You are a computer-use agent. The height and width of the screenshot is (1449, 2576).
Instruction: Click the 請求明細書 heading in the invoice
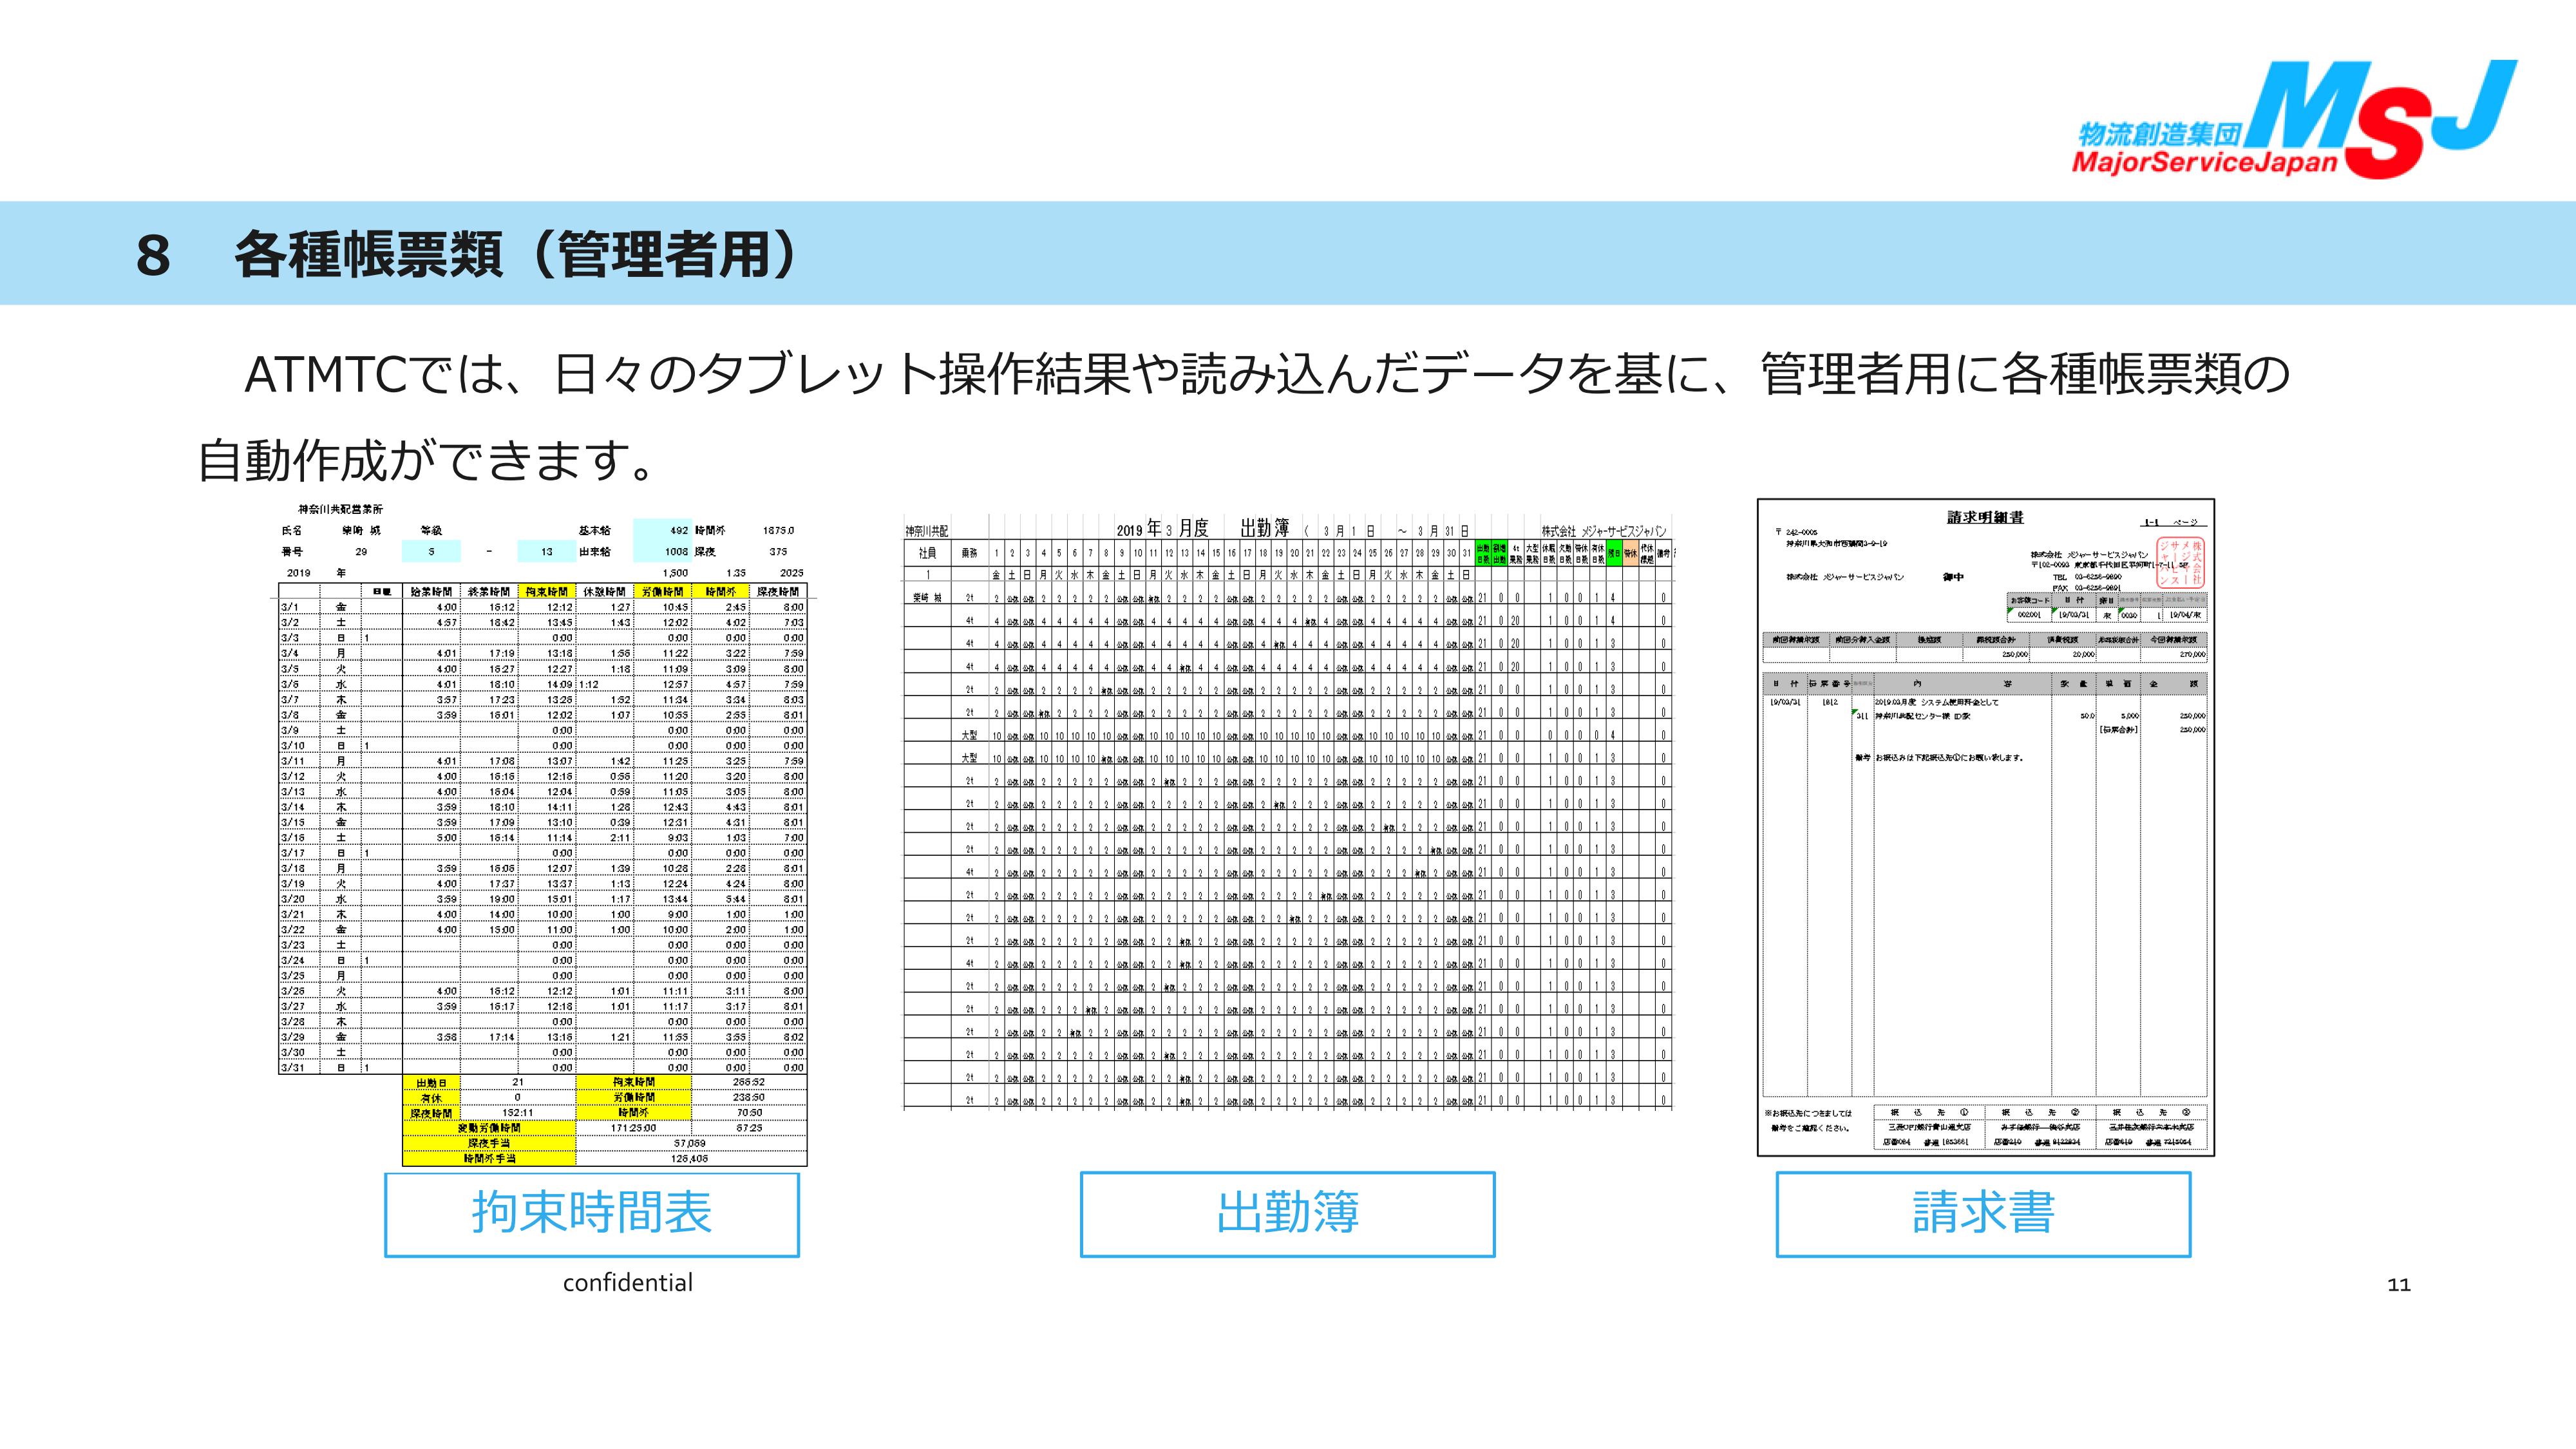tap(1985, 517)
